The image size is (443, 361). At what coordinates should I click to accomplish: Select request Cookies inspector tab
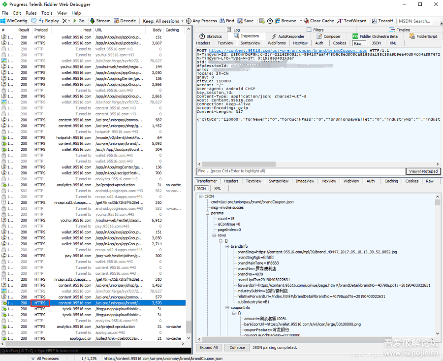coord(339,43)
